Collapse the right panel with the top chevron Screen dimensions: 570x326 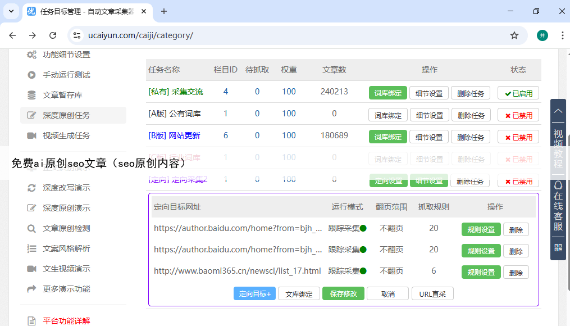558,111
